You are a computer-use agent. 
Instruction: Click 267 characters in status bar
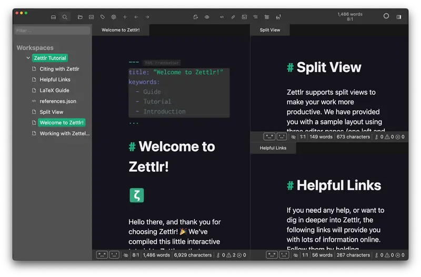point(353,255)
